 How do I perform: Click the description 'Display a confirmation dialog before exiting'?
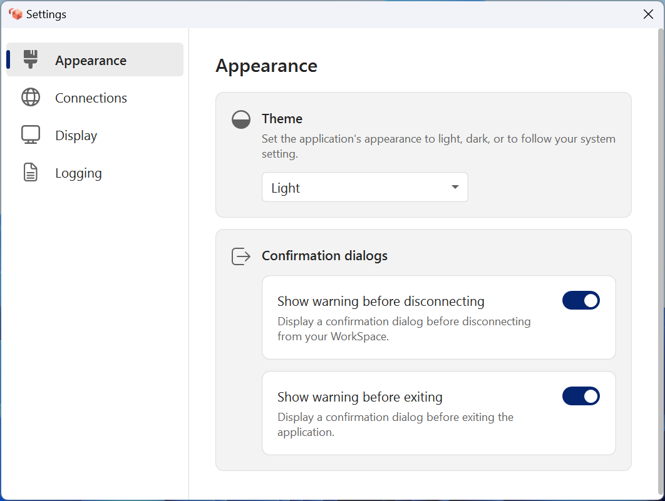395,424
